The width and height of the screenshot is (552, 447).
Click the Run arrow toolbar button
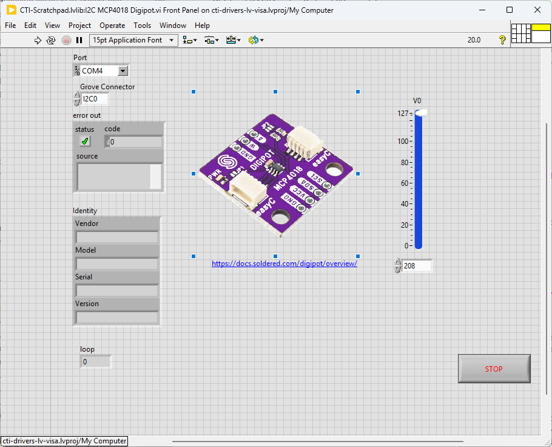38,40
